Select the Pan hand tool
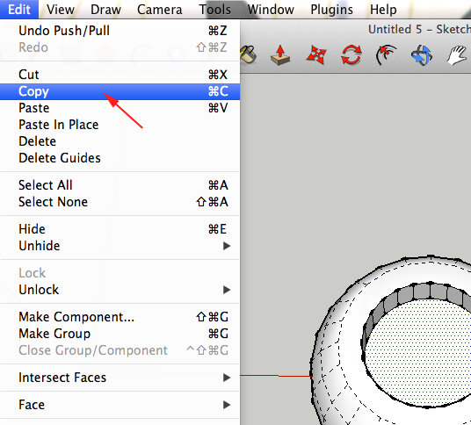 (x=457, y=55)
